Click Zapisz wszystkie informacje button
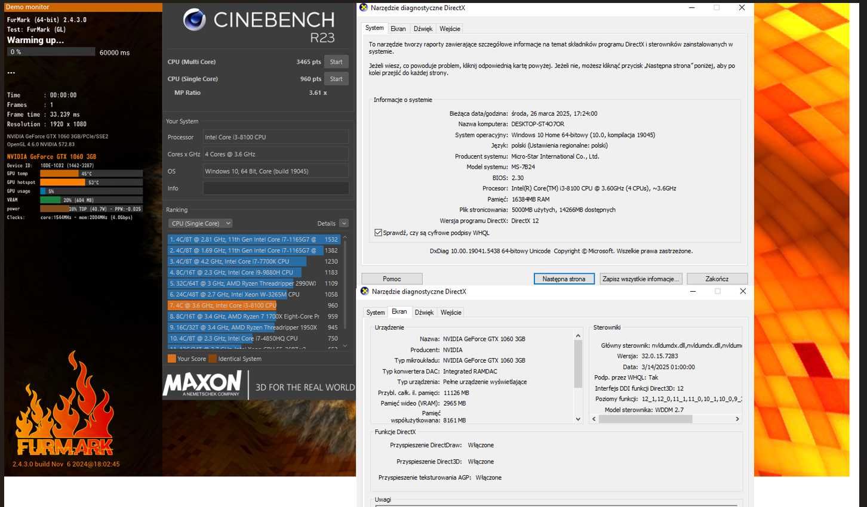The height and width of the screenshot is (507, 867). 640,279
